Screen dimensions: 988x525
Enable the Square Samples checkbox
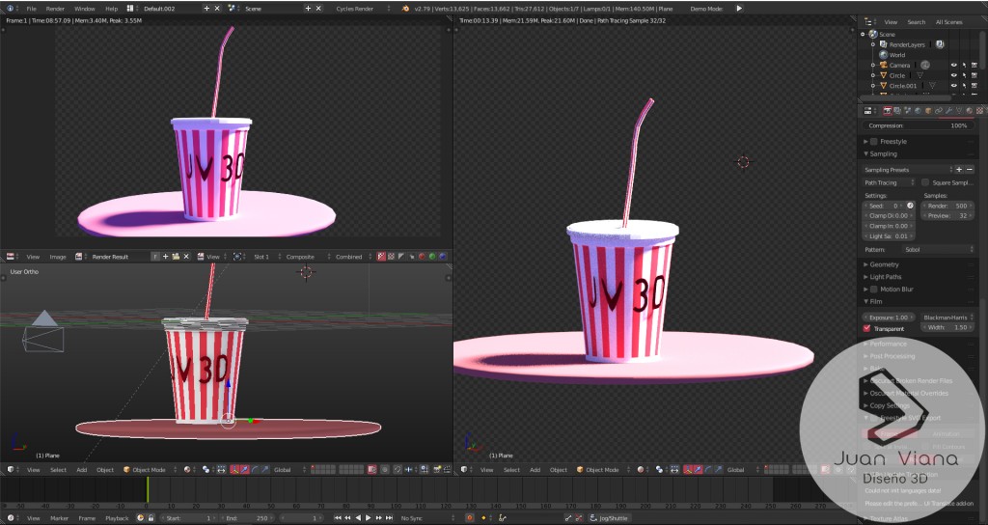coord(925,182)
